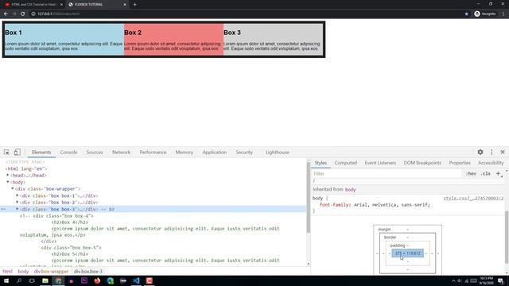The width and height of the screenshot is (509, 286).
Task: Open DevTools settings gear
Action: 480,152
